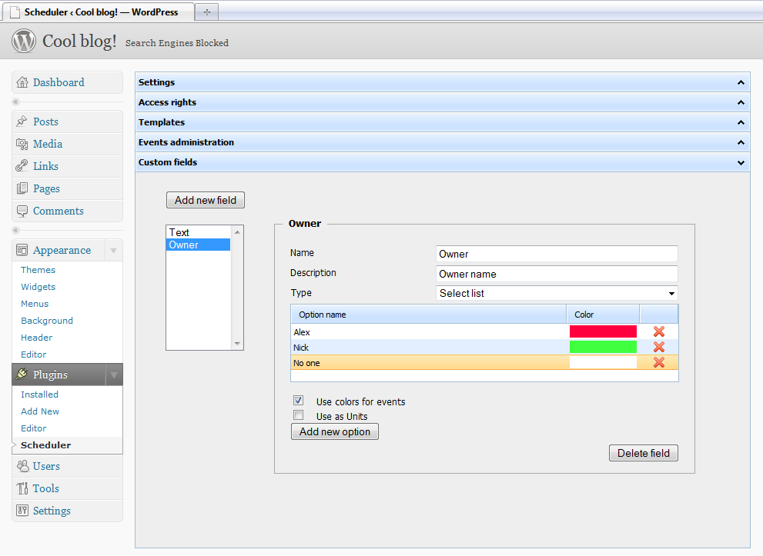This screenshot has height=556, width=763.
Task: Click the Dashboard home icon
Action: pyautogui.click(x=22, y=83)
